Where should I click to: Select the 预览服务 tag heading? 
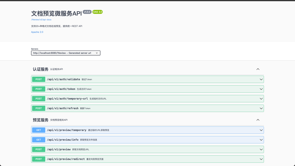tap(41, 120)
